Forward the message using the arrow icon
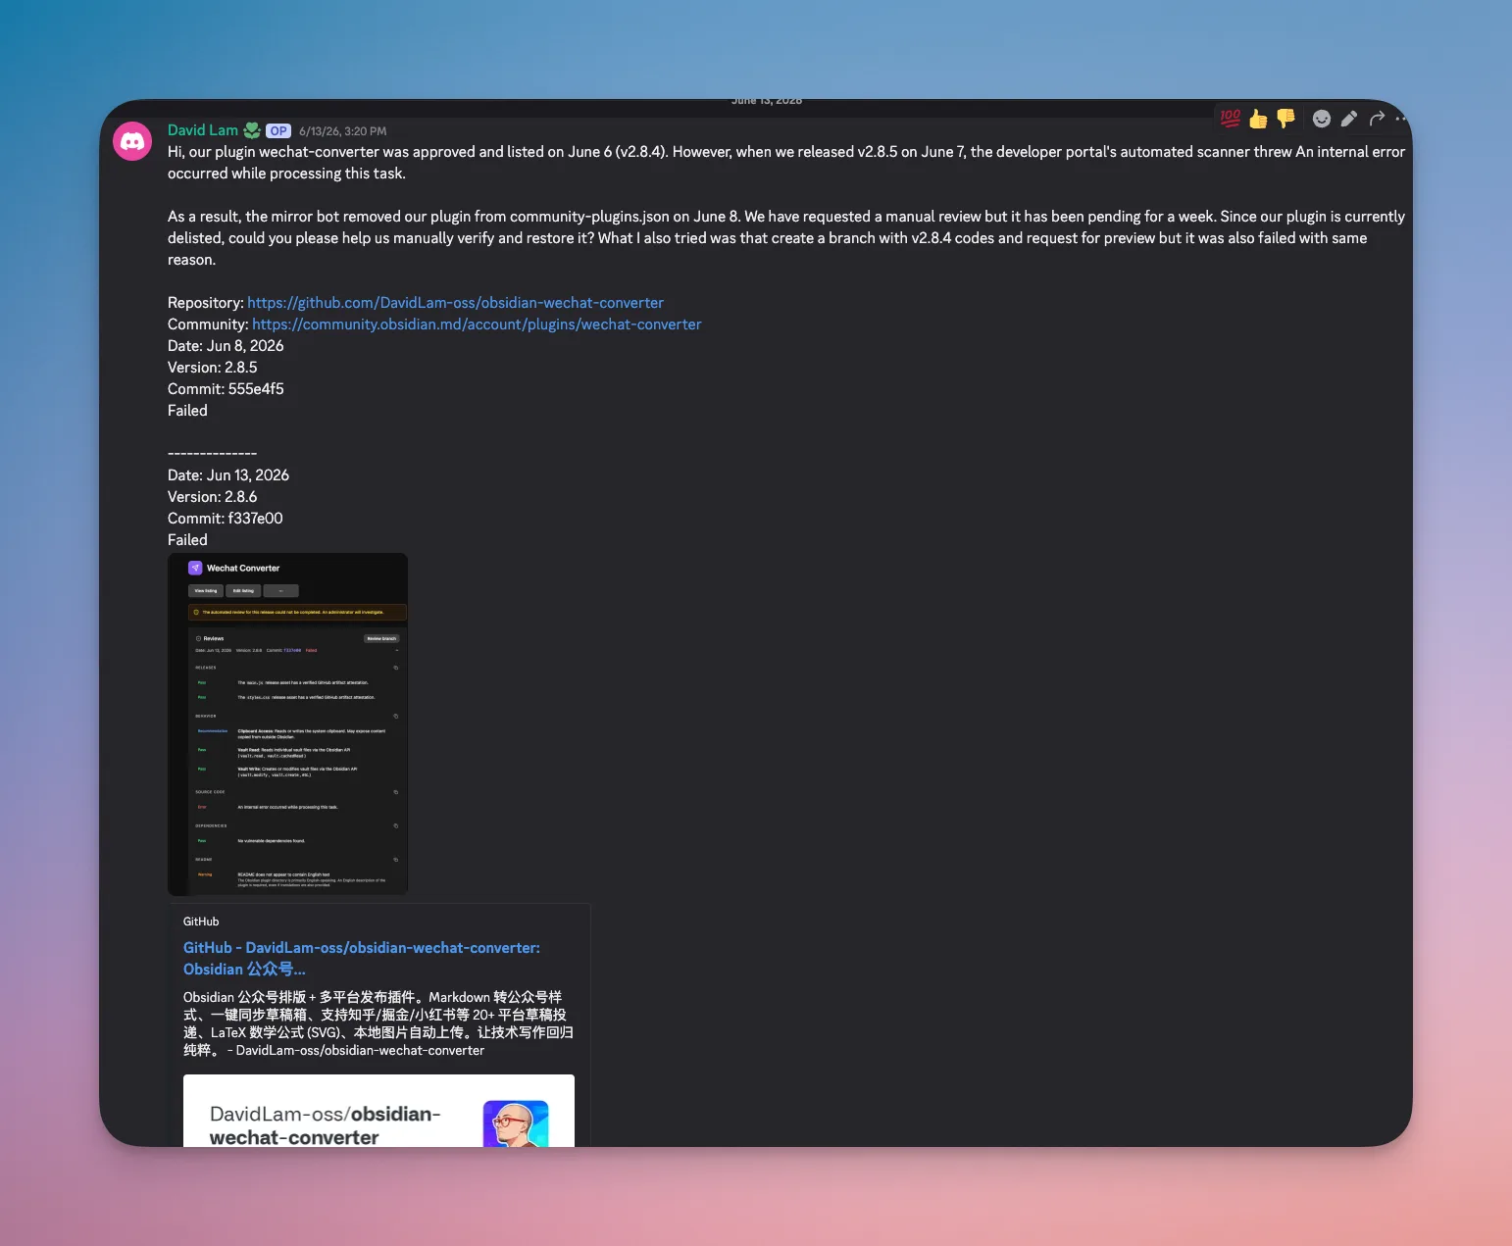Screen dimensions: 1512x1246 click(x=1377, y=119)
